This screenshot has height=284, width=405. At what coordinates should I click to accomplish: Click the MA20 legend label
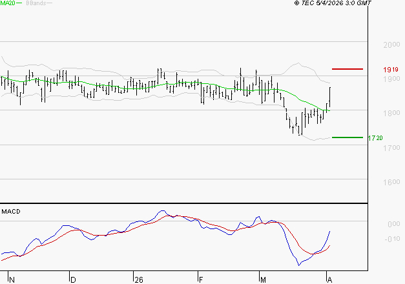click(6, 3)
